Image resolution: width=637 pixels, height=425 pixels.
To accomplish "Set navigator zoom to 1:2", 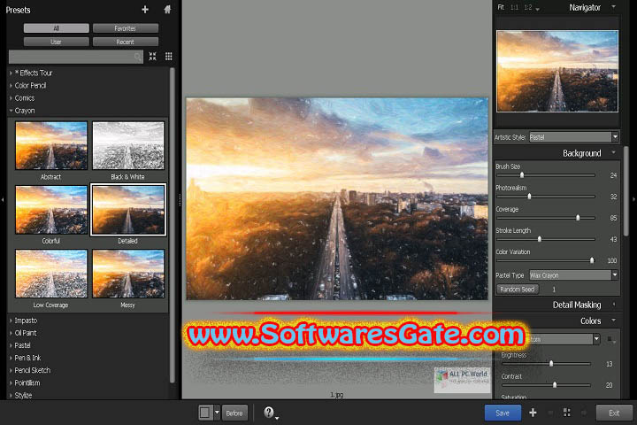I will [x=527, y=7].
